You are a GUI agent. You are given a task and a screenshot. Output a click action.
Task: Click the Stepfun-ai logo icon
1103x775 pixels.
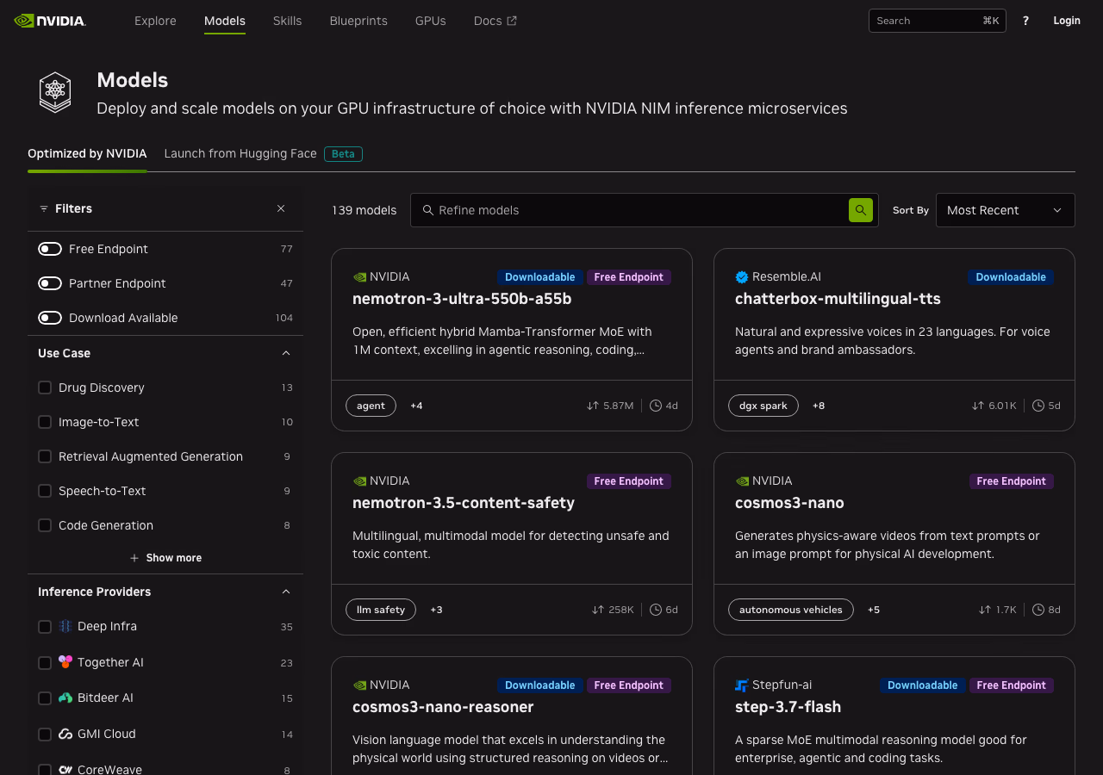point(742,685)
